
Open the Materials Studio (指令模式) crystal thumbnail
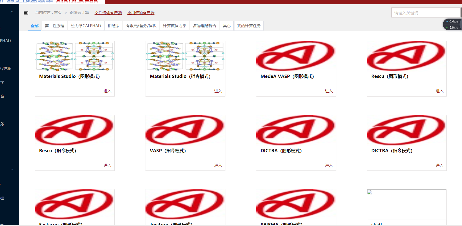click(x=185, y=56)
